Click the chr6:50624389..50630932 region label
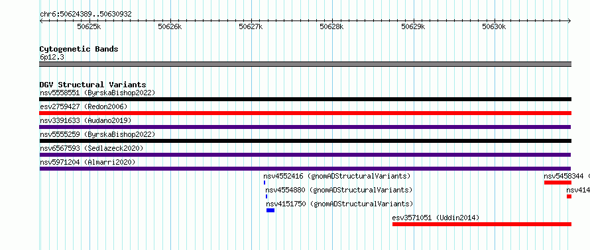This screenshot has height=250, width=590. click(x=86, y=15)
